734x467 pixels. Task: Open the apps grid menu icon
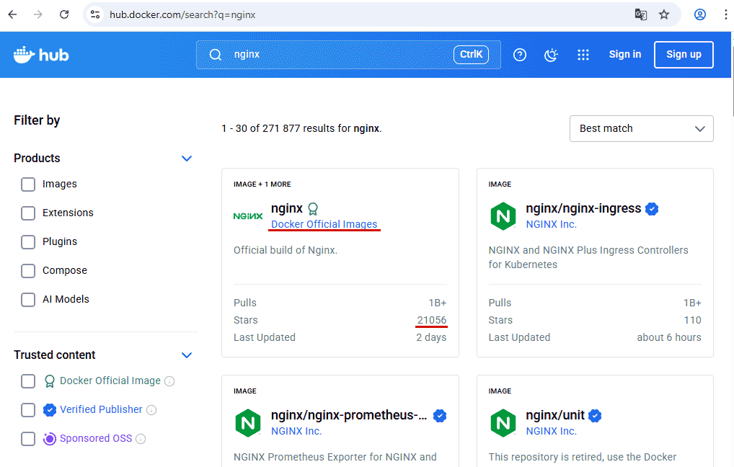tap(583, 55)
